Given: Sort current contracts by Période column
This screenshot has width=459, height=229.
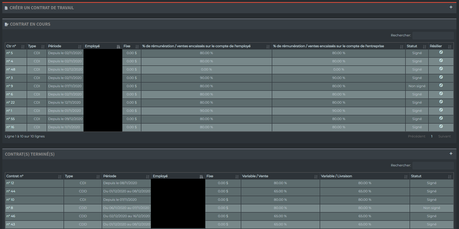Looking at the screenshot, I should (x=65, y=46).
